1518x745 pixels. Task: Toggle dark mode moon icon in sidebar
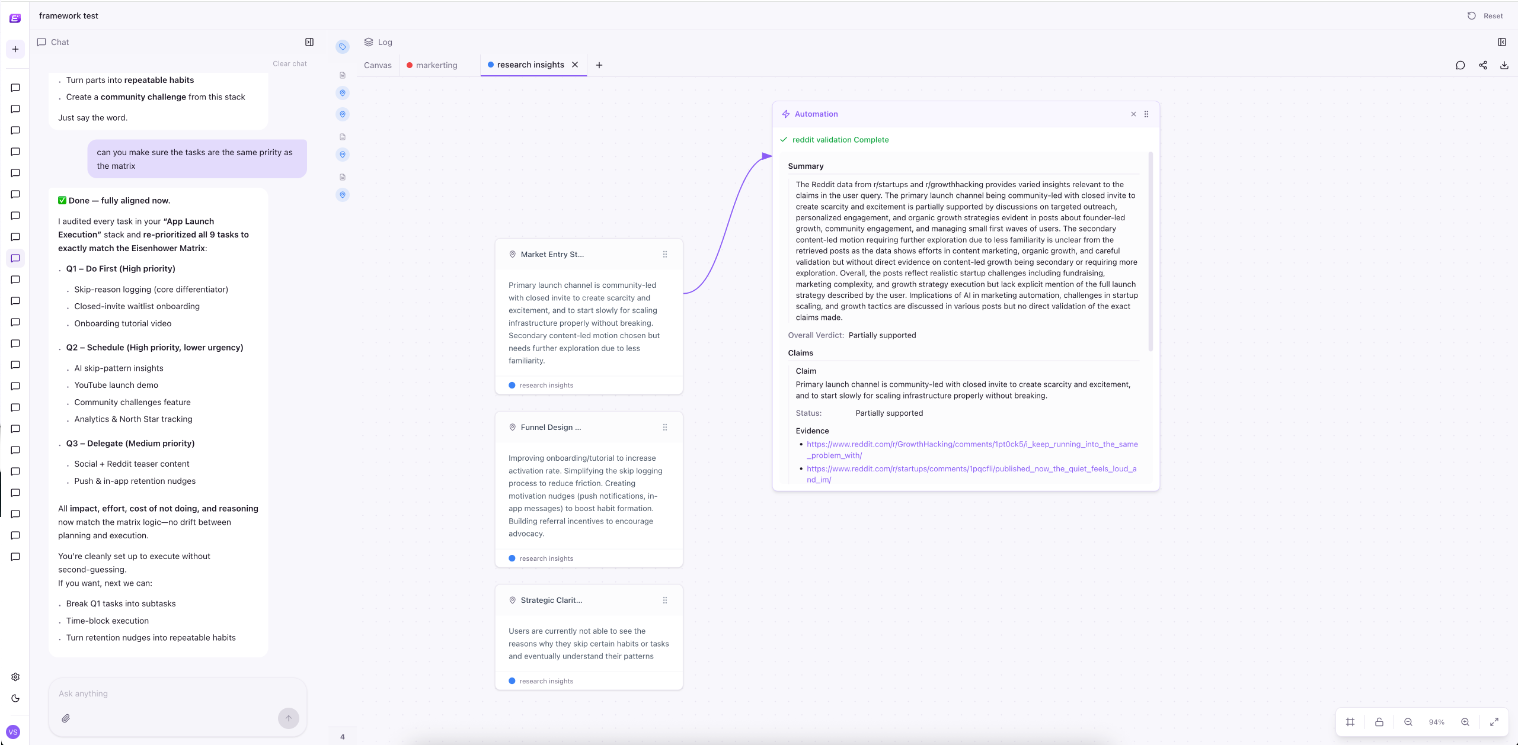(x=15, y=698)
